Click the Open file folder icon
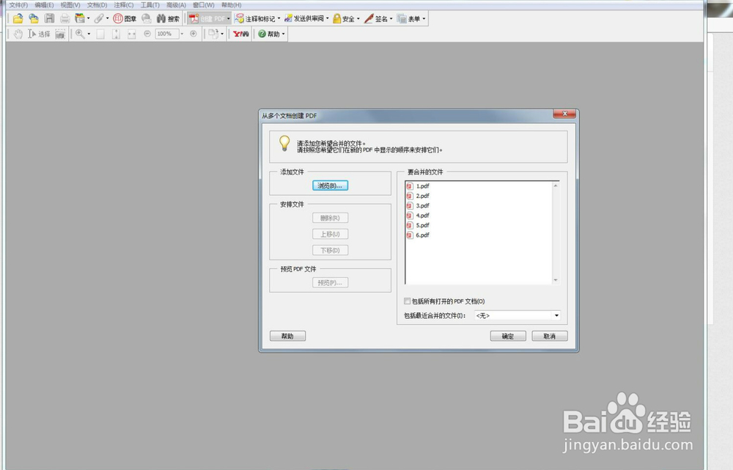Image resolution: width=733 pixels, height=470 pixels. pyautogui.click(x=18, y=19)
